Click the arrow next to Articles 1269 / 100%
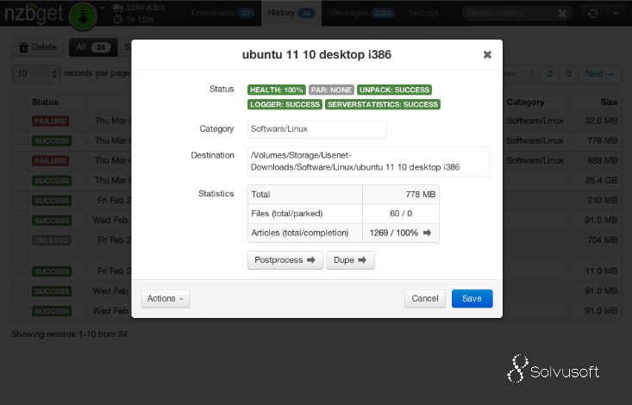This screenshot has width=632, height=405. click(x=428, y=233)
